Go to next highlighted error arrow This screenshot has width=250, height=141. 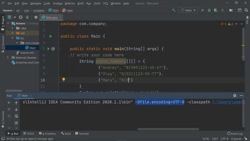(242, 24)
